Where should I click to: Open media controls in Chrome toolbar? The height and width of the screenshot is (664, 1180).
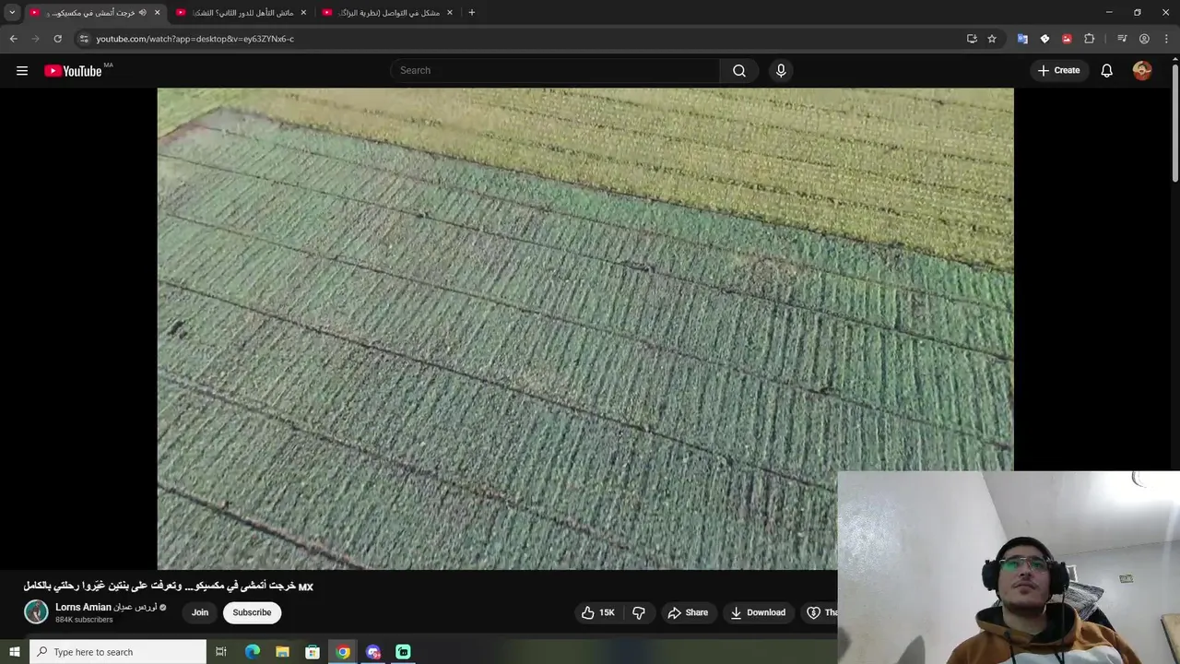pyautogui.click(x=1122, y=39)
